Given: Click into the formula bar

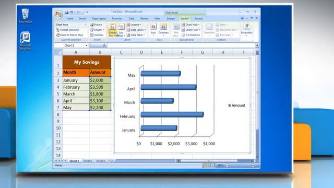Looking at the screenshot, I should point(181,45).
